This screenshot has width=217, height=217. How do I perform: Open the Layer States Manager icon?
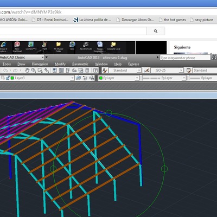92,78
